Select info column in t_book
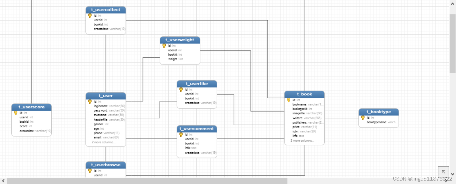This screenshot has height=184, width=456. point(298,136)
